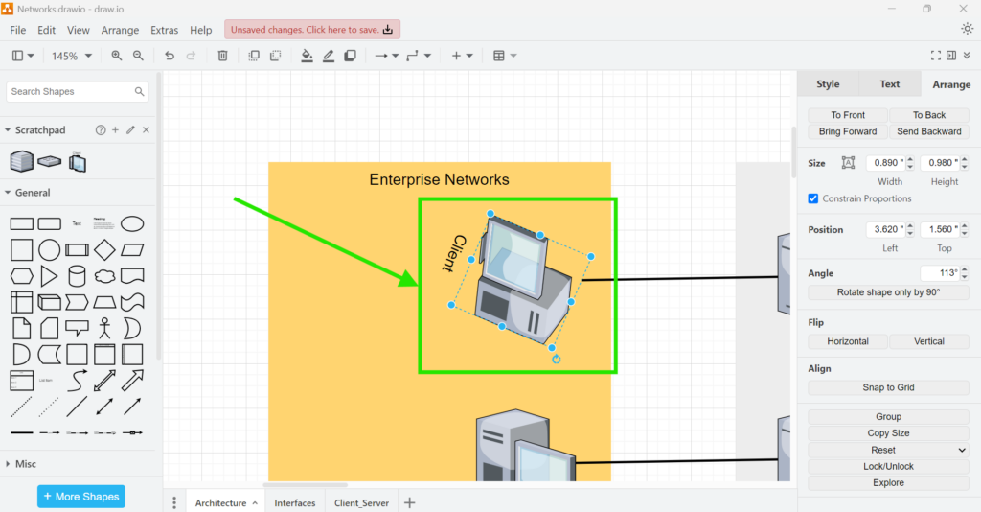Open the Arrange menu
This screenshot has height=512, width=981.
(120, 30)
